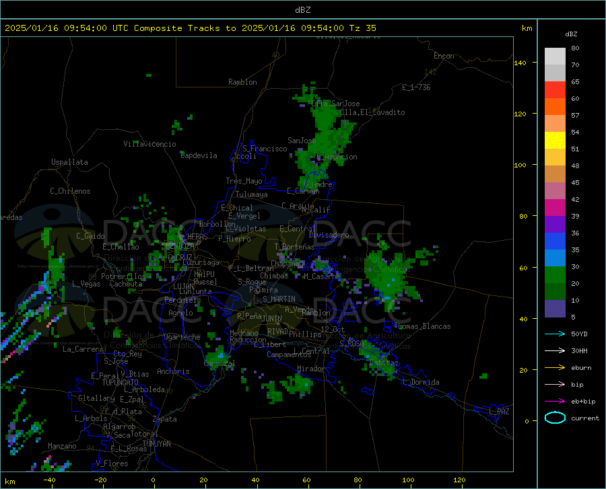Click the white 80 dBZ color swatch
Viewport: 606px width, 489px height.
[555, 56]
